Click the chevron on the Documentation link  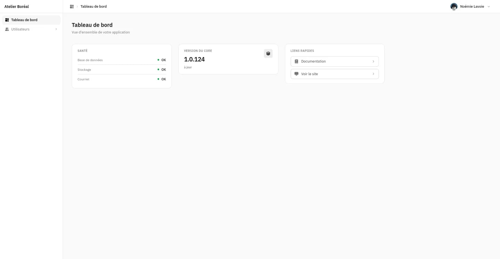[x=373, y=62]
